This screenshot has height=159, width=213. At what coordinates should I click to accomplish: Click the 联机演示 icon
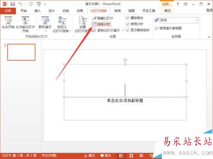coord(45,21)
